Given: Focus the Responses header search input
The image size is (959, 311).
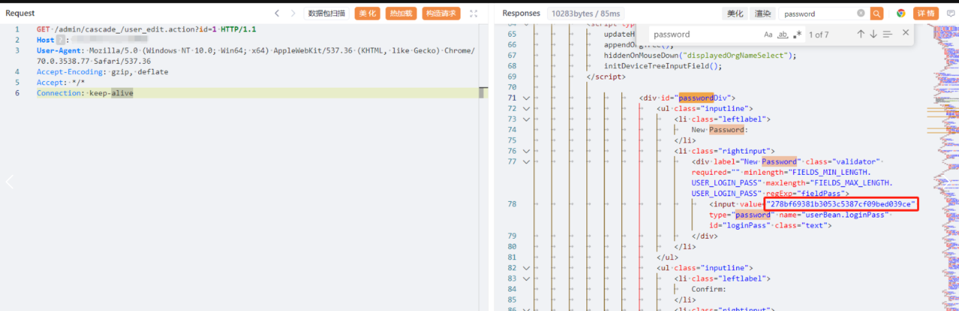Looking at the screenshot, I should point(818,14).
